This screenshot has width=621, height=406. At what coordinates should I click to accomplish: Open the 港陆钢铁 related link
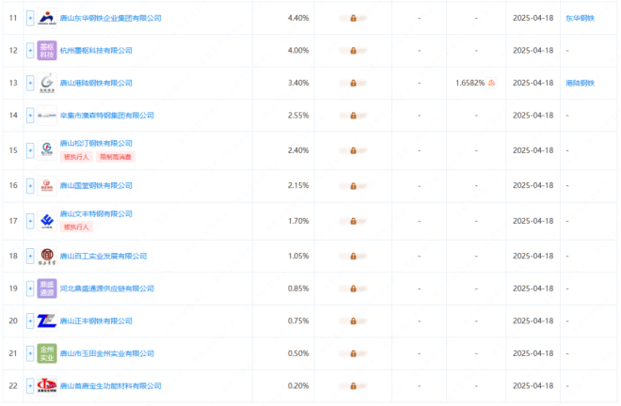point(581,83)
